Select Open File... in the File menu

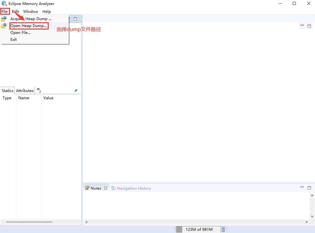[20, 33]
